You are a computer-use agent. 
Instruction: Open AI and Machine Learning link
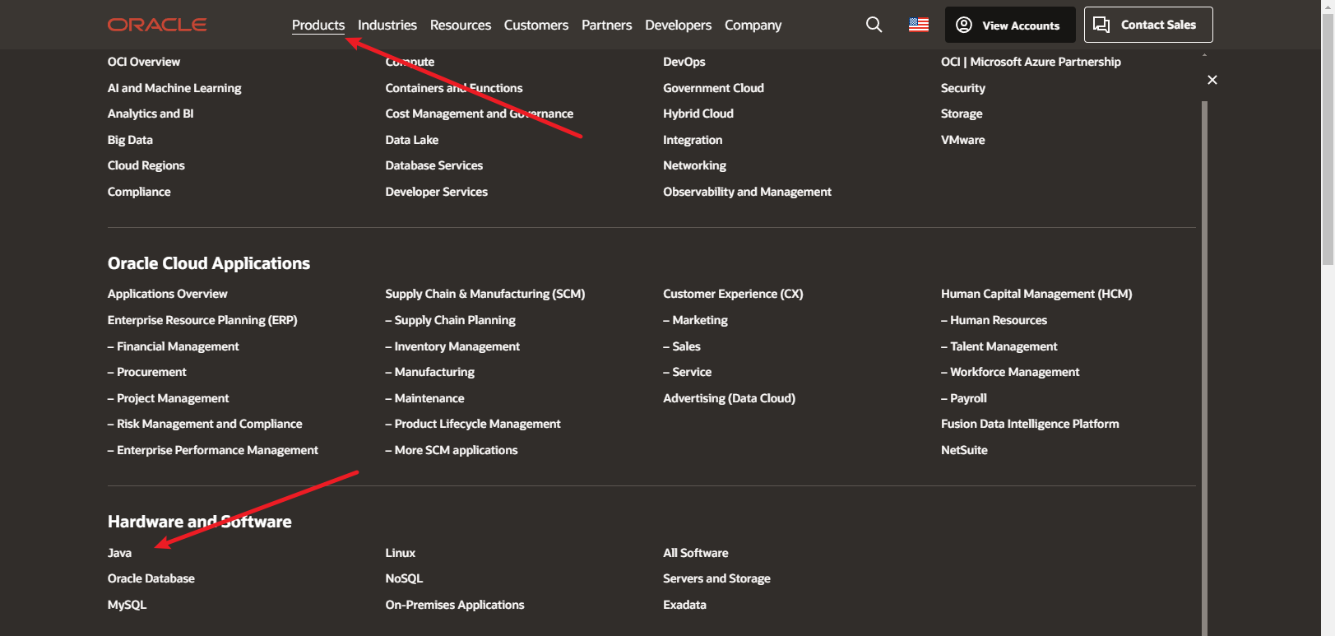point(174,88)
